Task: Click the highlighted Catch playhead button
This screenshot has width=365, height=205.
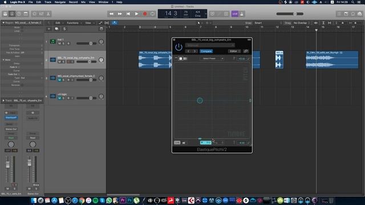Action: [x=114, y=23]
